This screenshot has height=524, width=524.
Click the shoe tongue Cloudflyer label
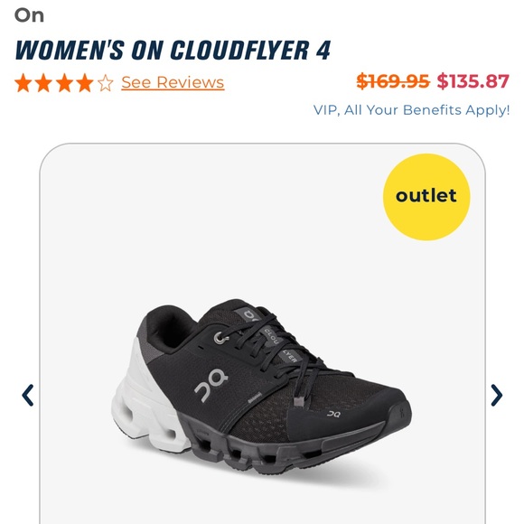tap(280, 345)
